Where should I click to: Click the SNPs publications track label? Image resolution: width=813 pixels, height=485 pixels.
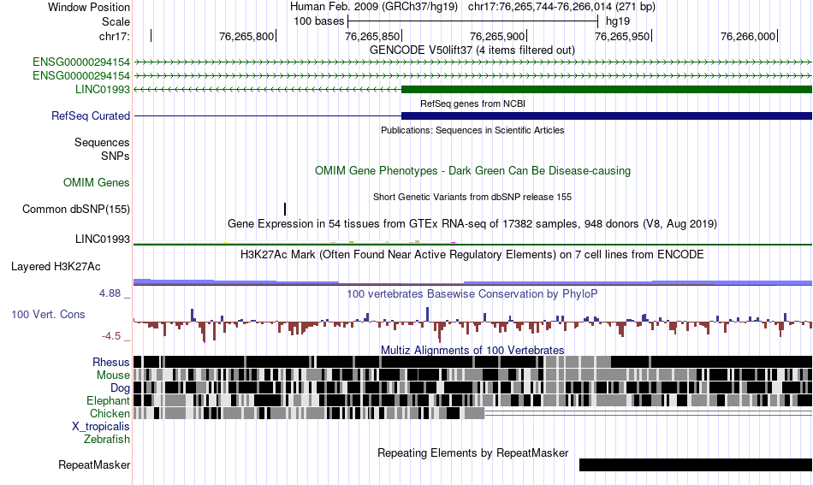116,156
